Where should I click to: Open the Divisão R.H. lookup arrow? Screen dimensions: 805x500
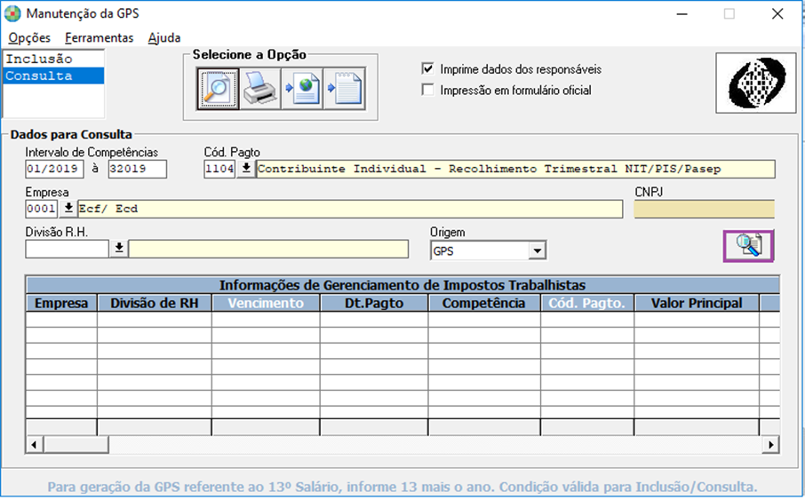[x=119, y=249]
